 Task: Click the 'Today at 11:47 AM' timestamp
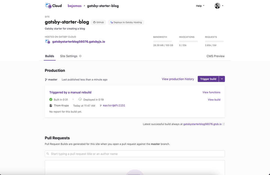coord(84,106)
